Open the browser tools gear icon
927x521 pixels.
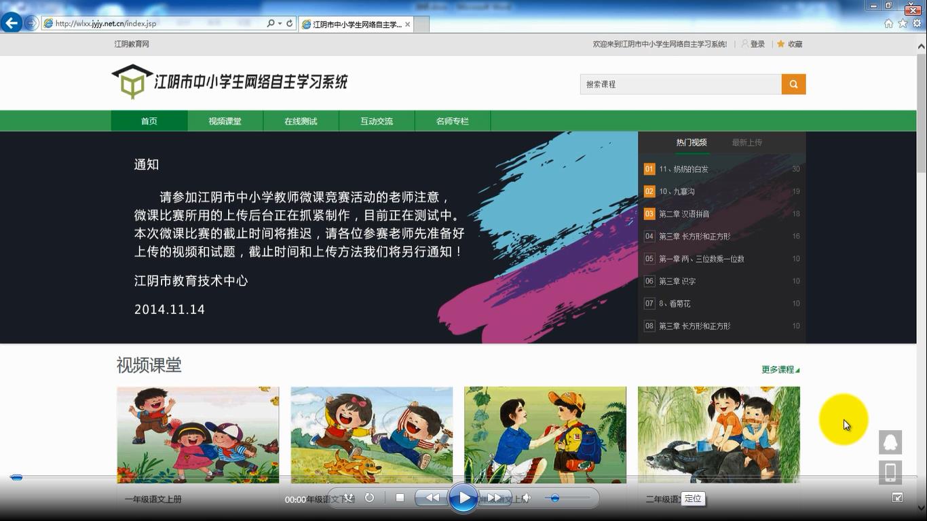(x=917, y=23)
